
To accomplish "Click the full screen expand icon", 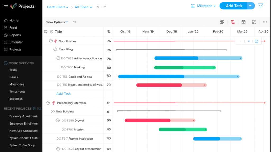I will coord(254,22).
